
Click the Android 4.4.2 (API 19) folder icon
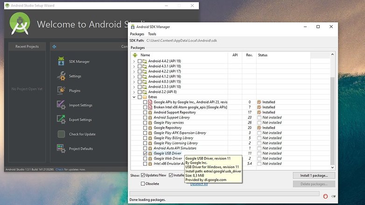[145, 61]
